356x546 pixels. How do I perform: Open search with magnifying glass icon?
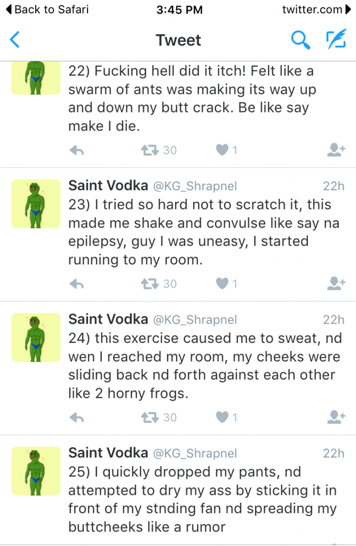[300, 40]
